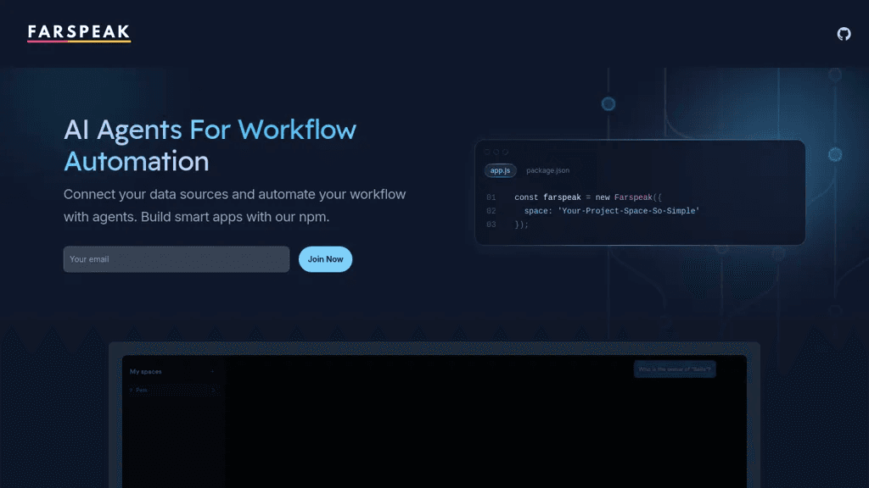
Task: Click the glowing node circle above code card
Action: [608, 103]
